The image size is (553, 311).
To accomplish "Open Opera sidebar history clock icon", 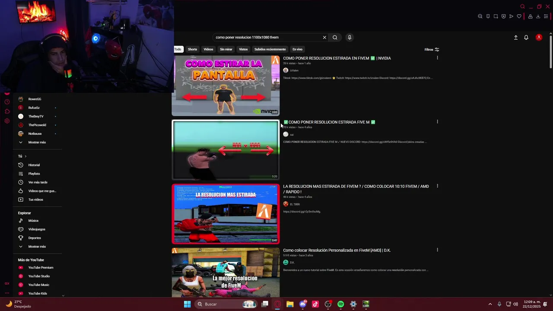I will pyautogui.click(x=7, y=102).
